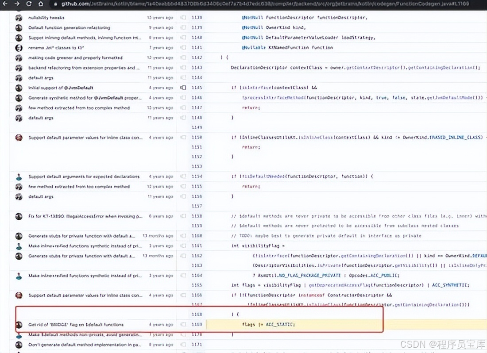Select highlighted line number 1169
Image resolution: width=487 pixels, height=353 pixels.
197,324
